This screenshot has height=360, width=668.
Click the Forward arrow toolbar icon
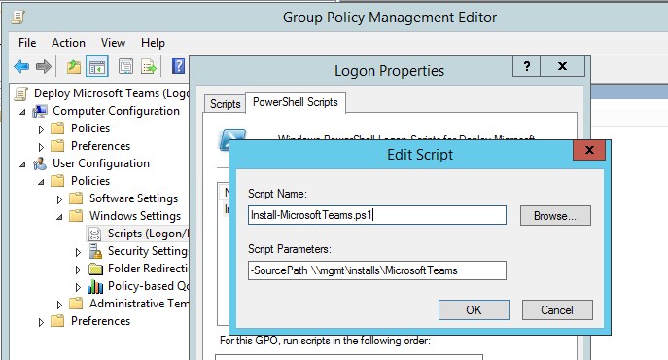click(x=44, y=66)
